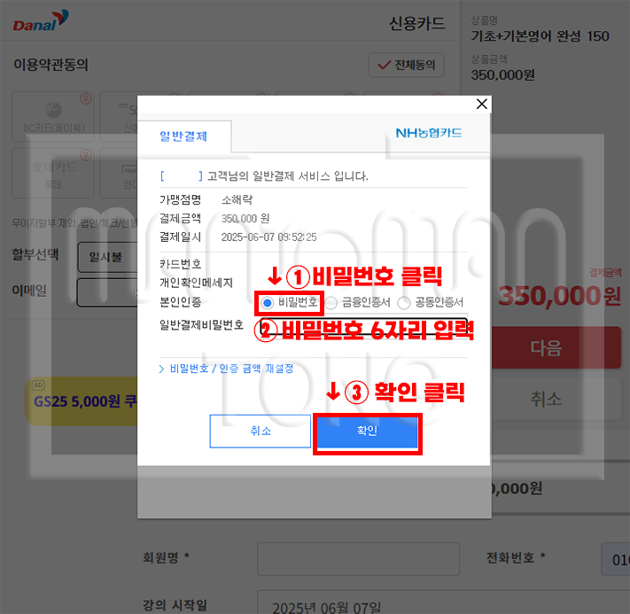Screen dimensions: 630x614
Task: Select the 공동인증서 radio button
Action: pyautogui.click(x=404, y=303)
